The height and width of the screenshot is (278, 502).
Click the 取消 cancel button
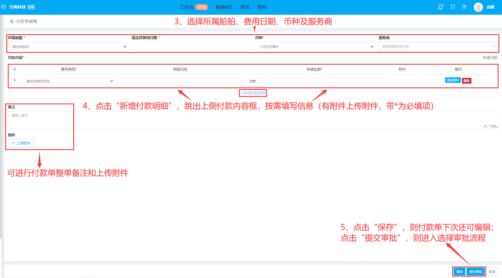(492, 272)
